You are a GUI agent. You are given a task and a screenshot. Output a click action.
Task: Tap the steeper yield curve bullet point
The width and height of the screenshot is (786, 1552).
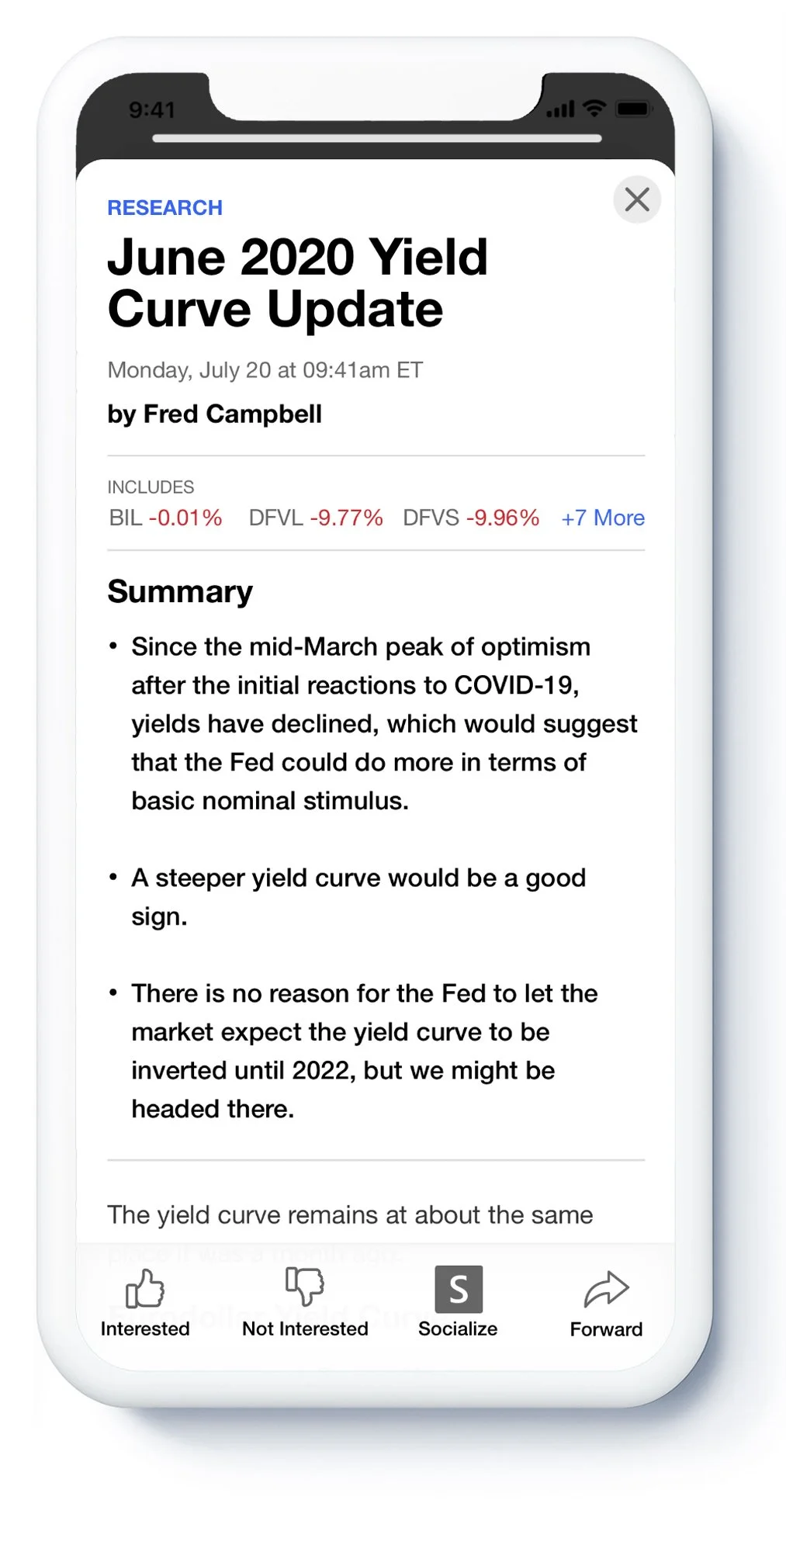tap(358, 897)
